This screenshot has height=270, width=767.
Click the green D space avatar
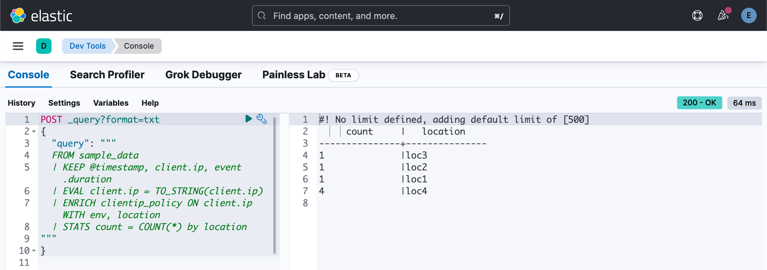pyautogui.click(x=44, y=46)
